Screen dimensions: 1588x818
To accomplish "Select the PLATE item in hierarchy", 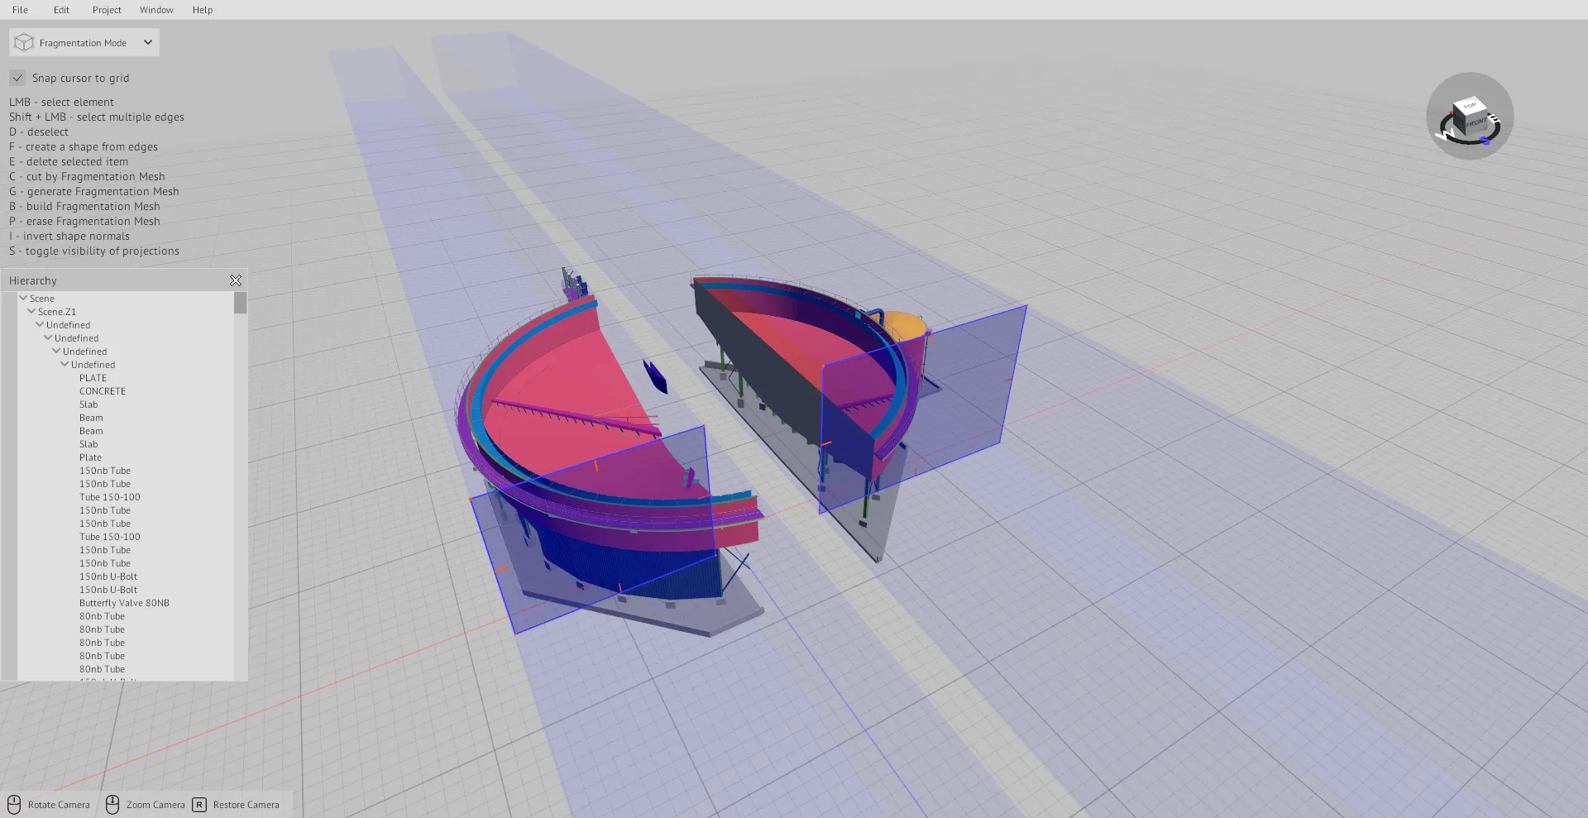I will click(x=93, y=378).
